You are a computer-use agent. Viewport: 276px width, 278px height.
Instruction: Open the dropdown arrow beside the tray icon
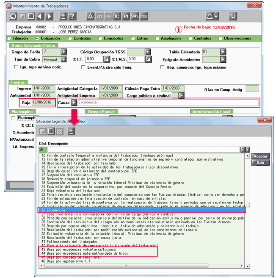coord(216,16)
